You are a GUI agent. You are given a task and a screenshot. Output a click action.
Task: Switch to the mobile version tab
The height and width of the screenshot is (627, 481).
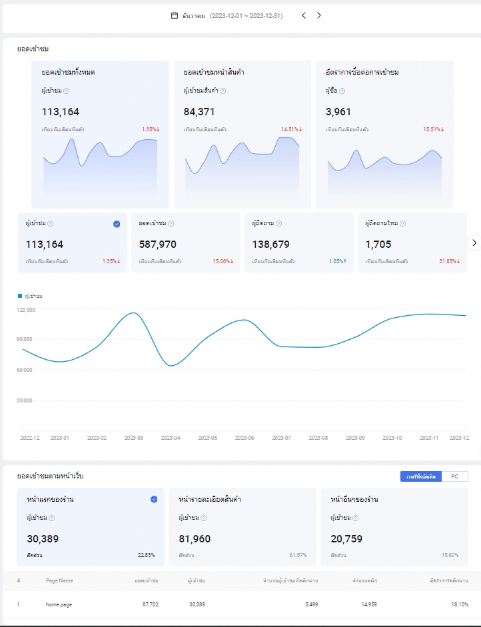421,476
